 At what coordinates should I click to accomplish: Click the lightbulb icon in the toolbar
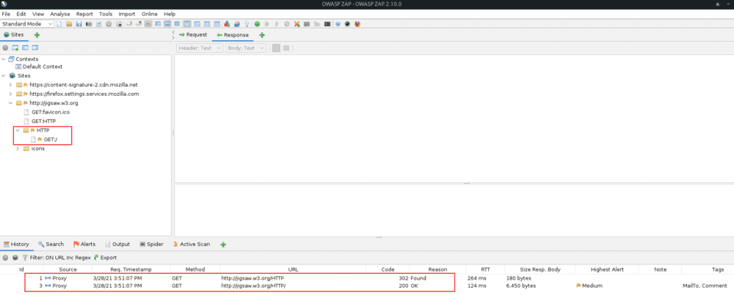247,24
